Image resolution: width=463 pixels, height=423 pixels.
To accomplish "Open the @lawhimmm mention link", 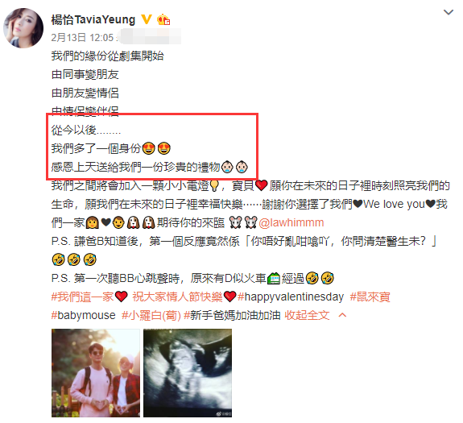I will 291,222.
